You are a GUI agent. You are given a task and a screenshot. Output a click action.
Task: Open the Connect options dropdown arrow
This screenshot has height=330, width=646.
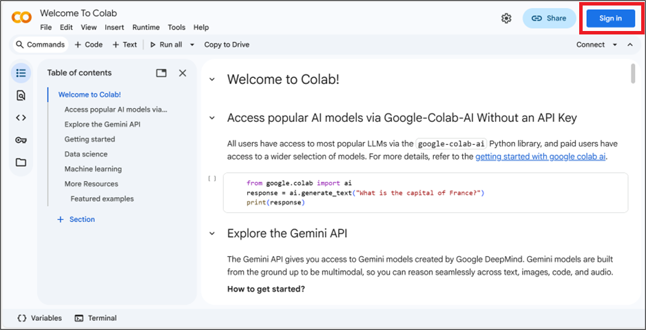(x=615, y=45)
